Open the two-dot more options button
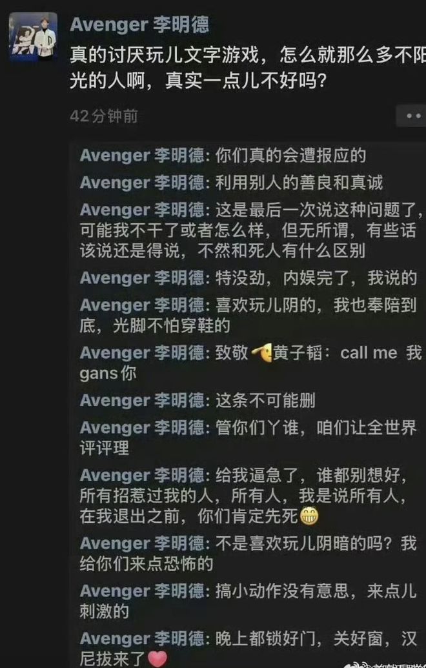 (x=412, y=116)
